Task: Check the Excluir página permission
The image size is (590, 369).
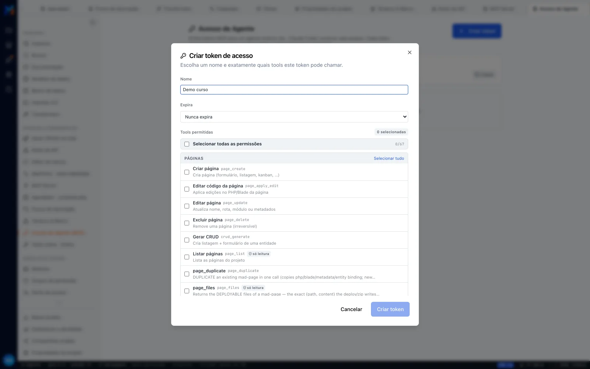Action: (x=187, y=223)
